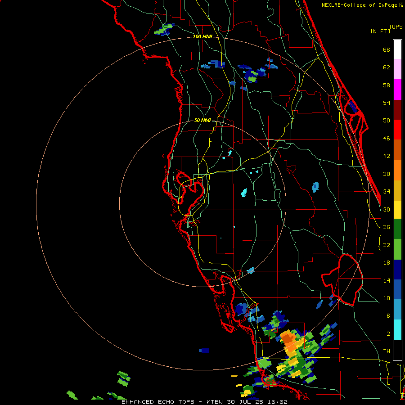Click the light green color bar swatch
This screenshot has width=405, height=405.
click(x=397, y=249)
